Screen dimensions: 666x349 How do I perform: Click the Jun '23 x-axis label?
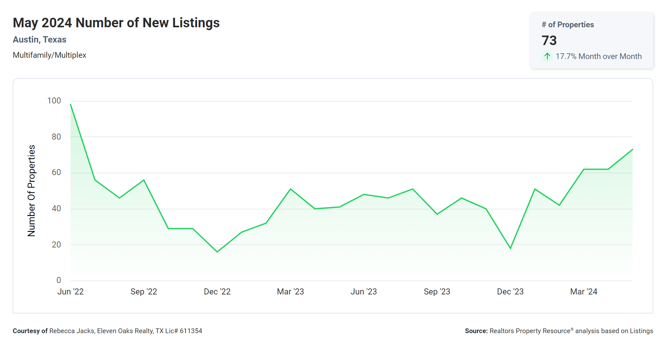pos(364,292)
